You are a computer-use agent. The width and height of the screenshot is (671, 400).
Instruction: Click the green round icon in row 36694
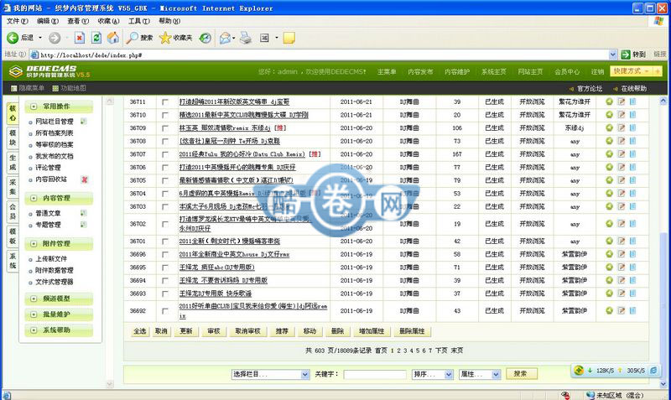click(610, 280)
